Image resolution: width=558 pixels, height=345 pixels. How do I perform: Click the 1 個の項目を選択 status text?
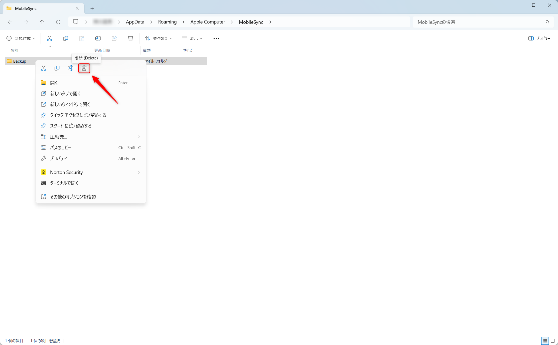[x=45, y=341]
